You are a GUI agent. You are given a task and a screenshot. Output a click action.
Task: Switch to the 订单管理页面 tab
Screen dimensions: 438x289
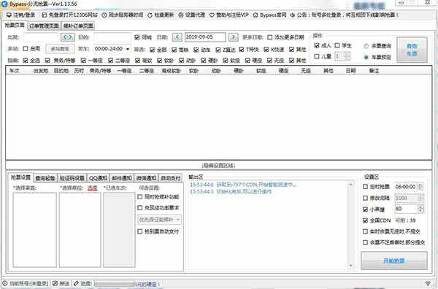click(x=44, y=26)
